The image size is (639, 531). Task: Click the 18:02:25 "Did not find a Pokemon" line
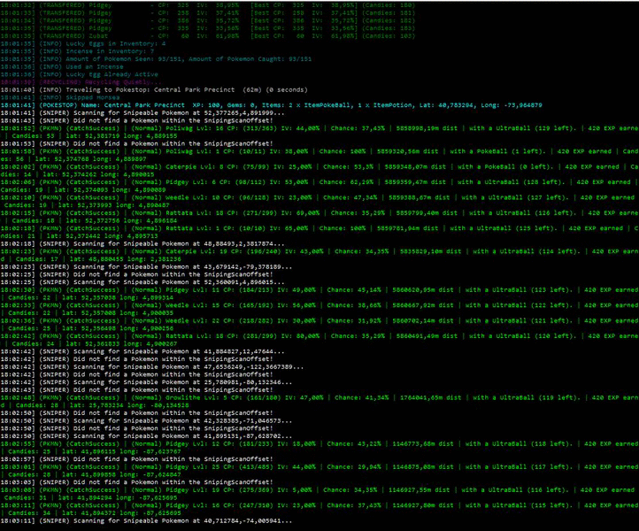click(136, 274)
